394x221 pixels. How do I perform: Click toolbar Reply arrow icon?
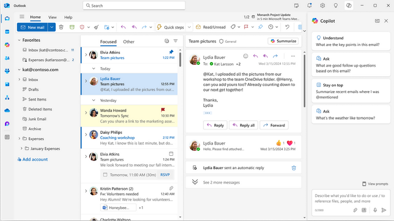tap(123, 27)
